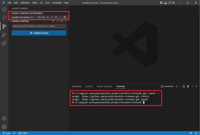Switch to the Problems tab

pos(76,86)
